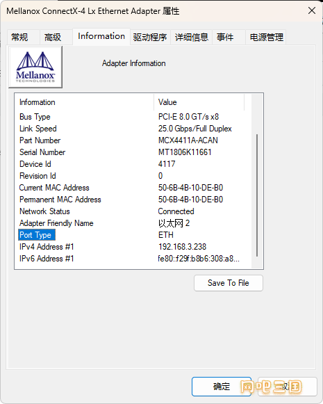Select the Bus Type row

133,117
